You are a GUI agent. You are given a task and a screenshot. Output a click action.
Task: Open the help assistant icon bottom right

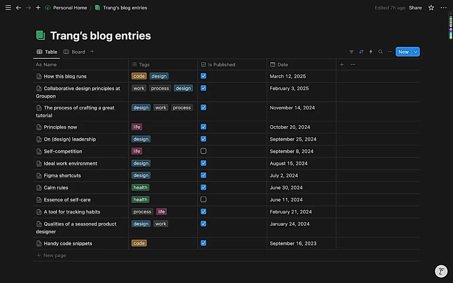click(441, 271)
